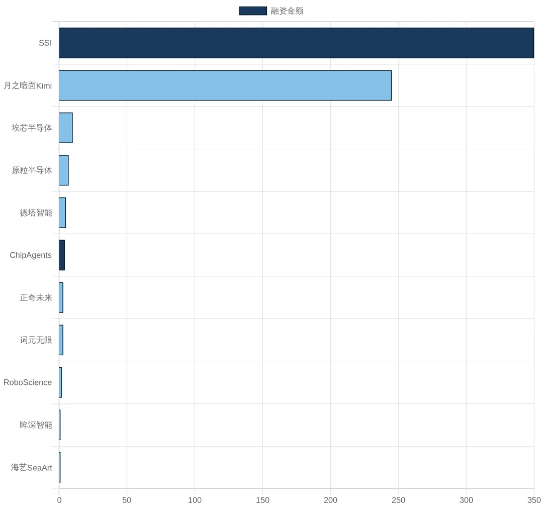Click the 200 tick on x-axis
Image resolution: width=543 pixels, height=509 pixels.
tap(330, 500)
